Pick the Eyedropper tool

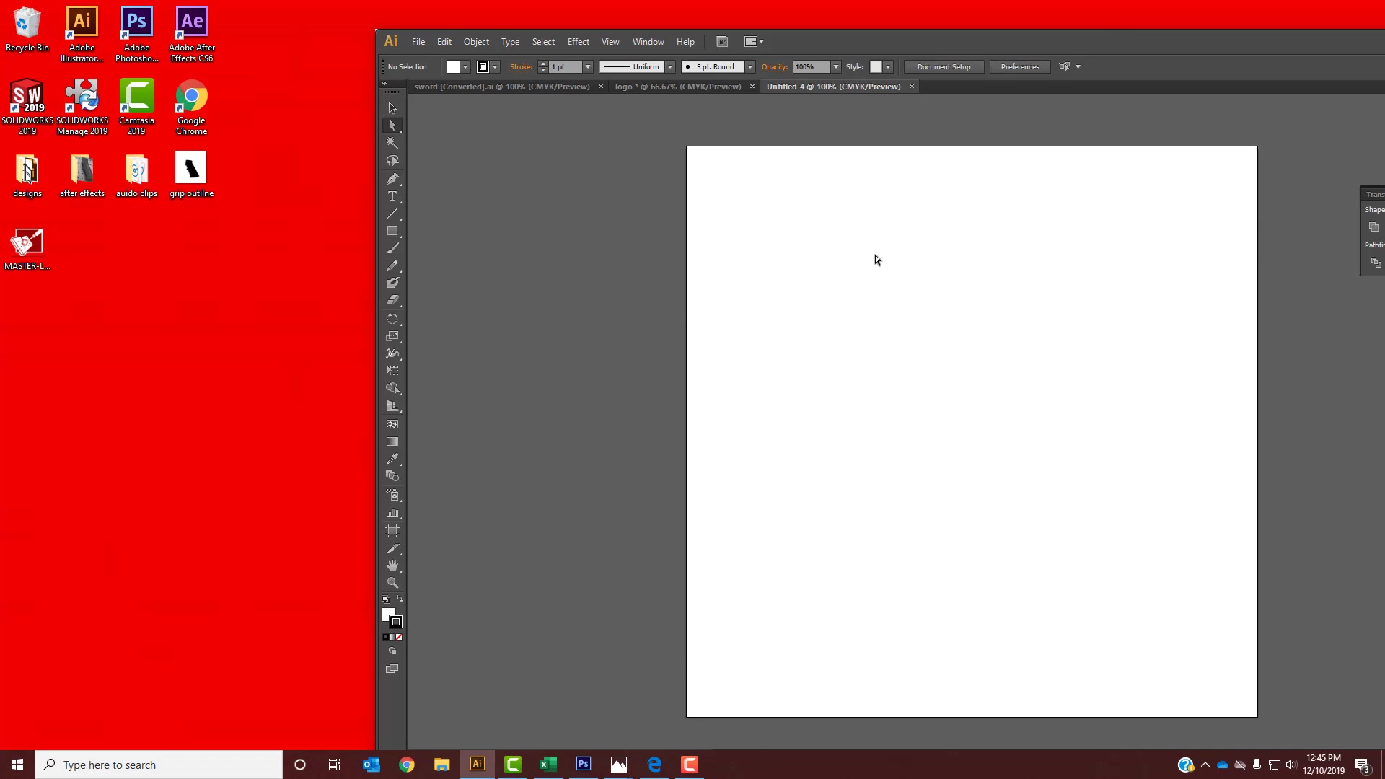tap(393, 459)
